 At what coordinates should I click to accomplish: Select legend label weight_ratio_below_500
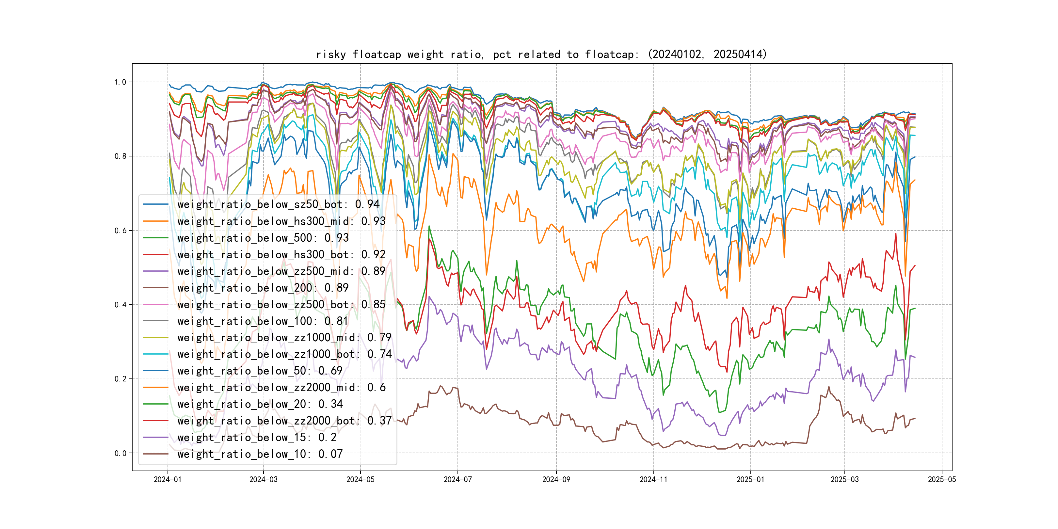pyautogui.click(x=263, y=238)
